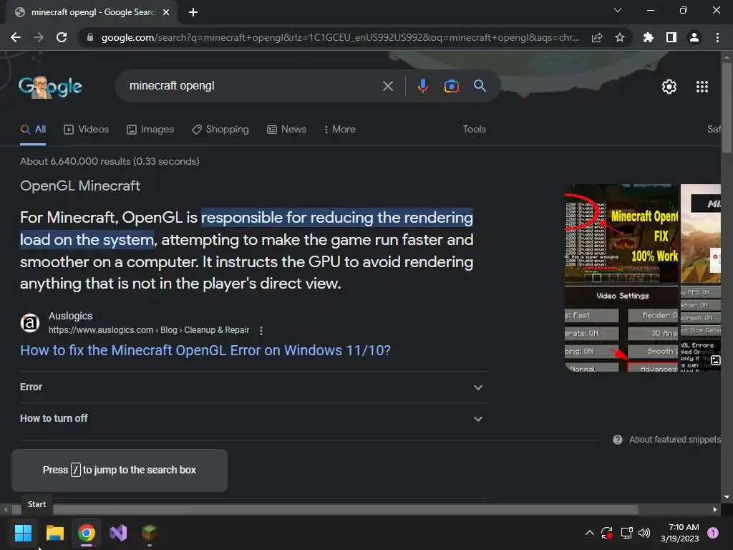Click the browser forward arrow
Screen dimensions: 733x550
pos(39,37)
